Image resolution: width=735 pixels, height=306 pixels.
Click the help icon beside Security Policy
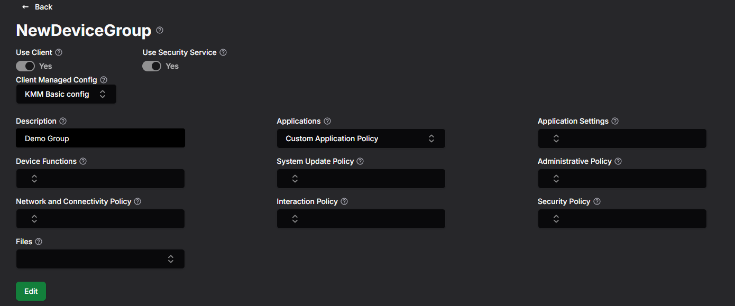coord(597,201)
